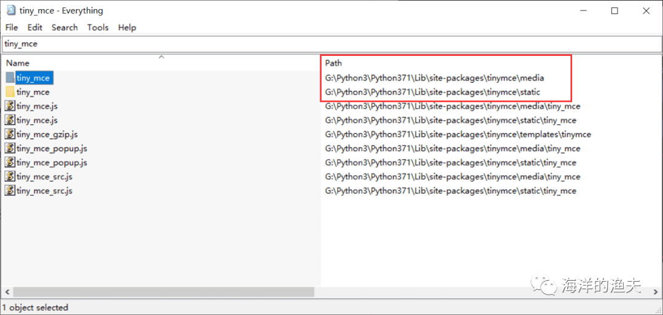Click the script icon of tiny_mce.js in media\tiny_mce
Screen dimensions: 663x315
coord(10,106)
